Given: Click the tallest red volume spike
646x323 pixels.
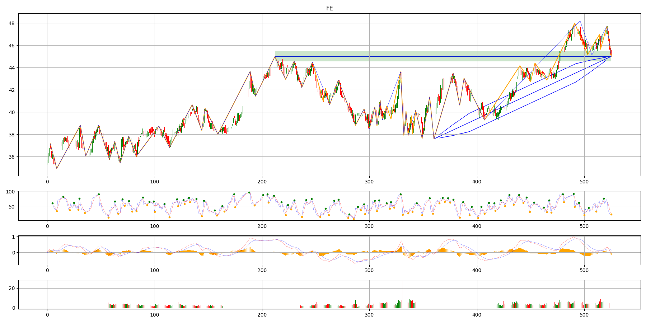Looking at the screenshot, I should click(403, 287).
